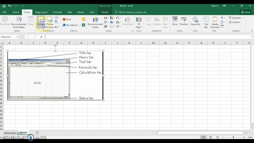Open Recommended Charts

tap(95, 23)
